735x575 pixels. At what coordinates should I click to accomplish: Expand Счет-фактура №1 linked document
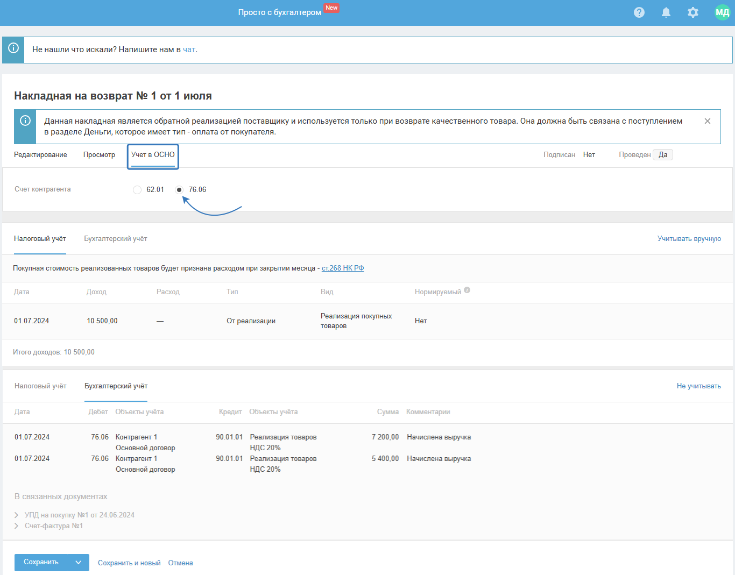17,526
